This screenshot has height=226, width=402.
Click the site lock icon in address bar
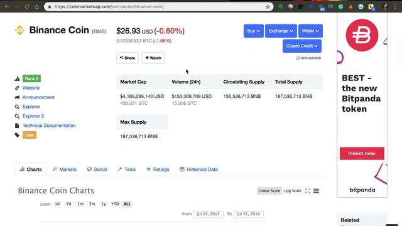click(50, 7)
